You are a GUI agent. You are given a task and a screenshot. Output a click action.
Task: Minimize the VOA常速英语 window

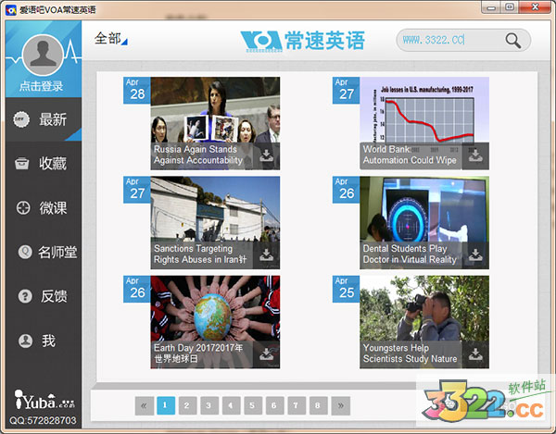(x=491, y=7)
